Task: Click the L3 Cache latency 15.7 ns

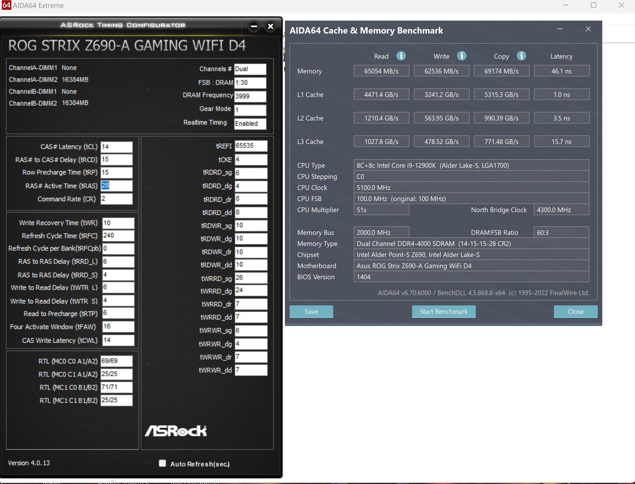Action: click(561, 142)
